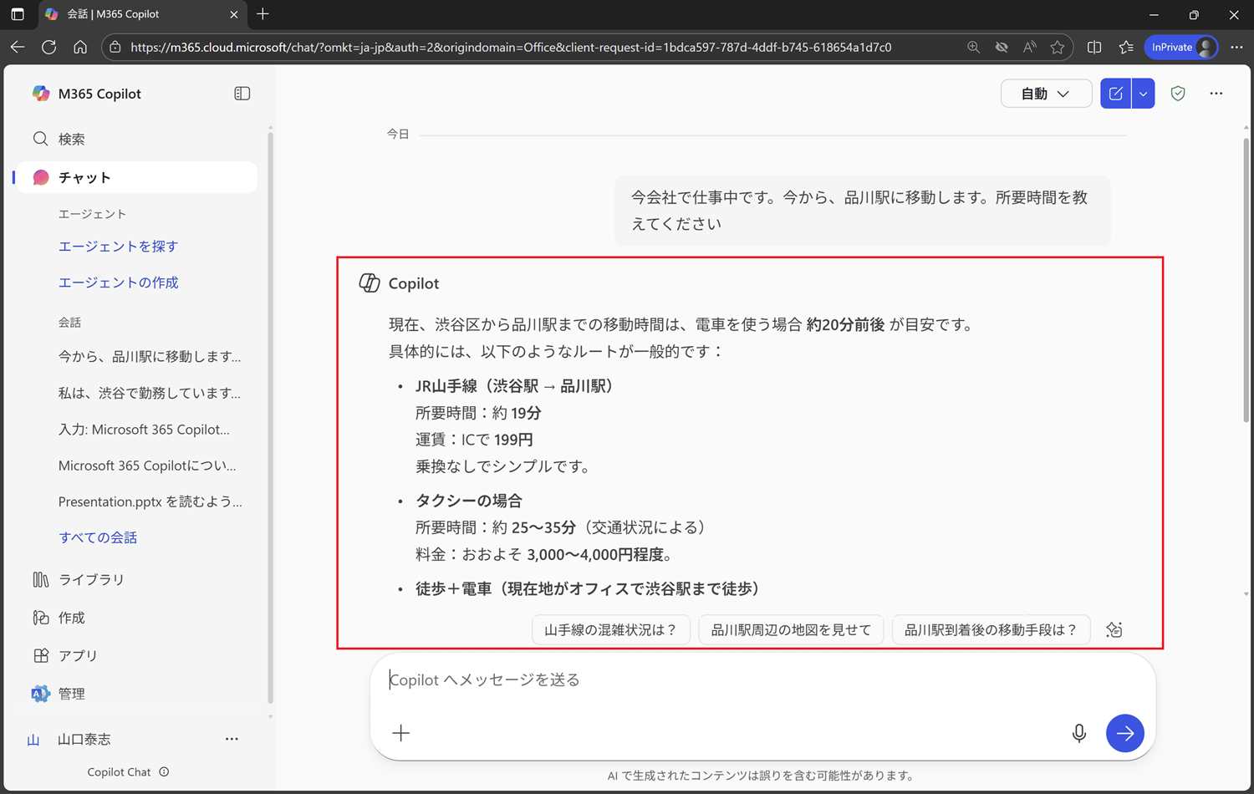Viewport: 1254px width, 794px height.
Task: Go to the browser home page
Action: [80, 47]
